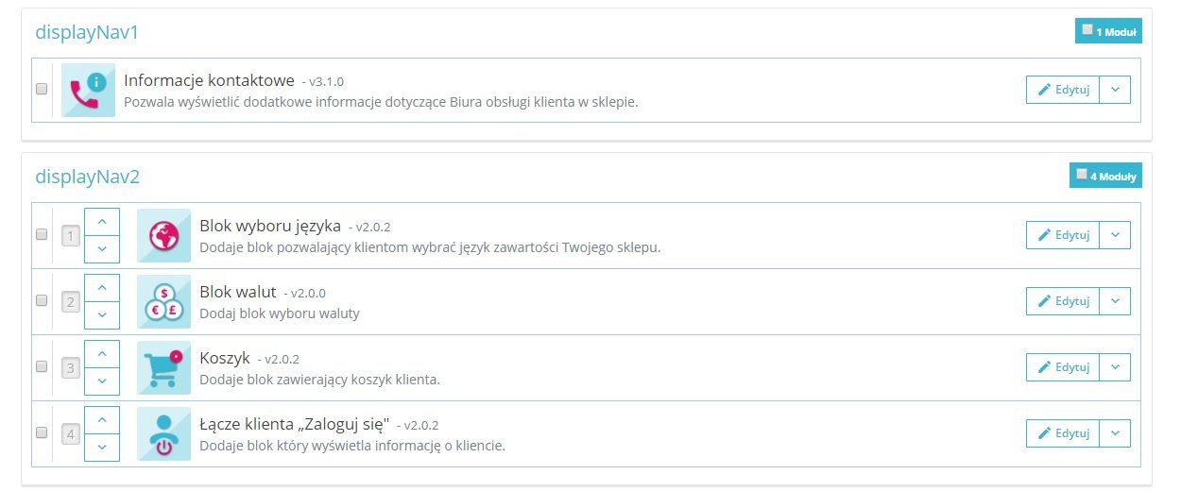Image resolution: width=1181 pixels, height=491 pixels.
Task: Tick the checkbox next to Koszyk
Action: pyautogui.click(x=42, y=366)
